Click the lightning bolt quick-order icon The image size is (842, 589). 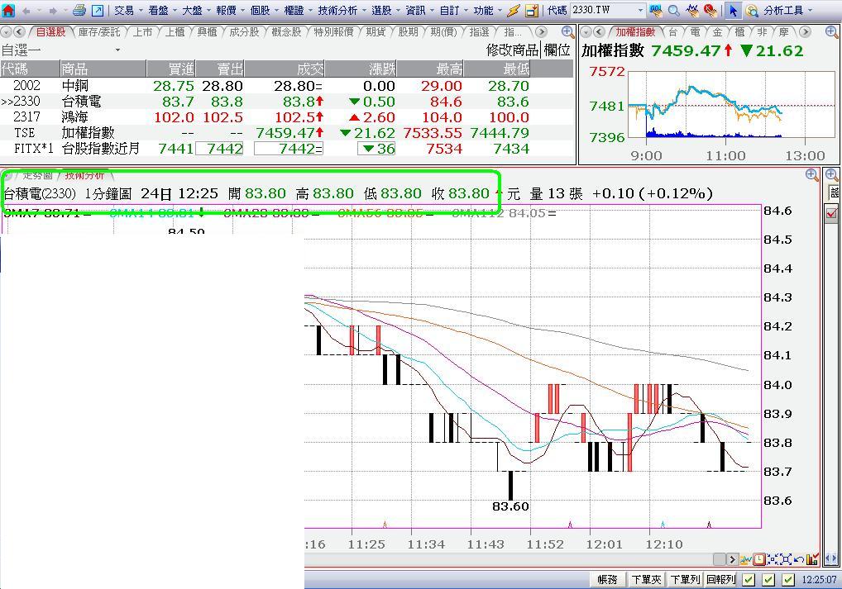[x=514, y=10]
